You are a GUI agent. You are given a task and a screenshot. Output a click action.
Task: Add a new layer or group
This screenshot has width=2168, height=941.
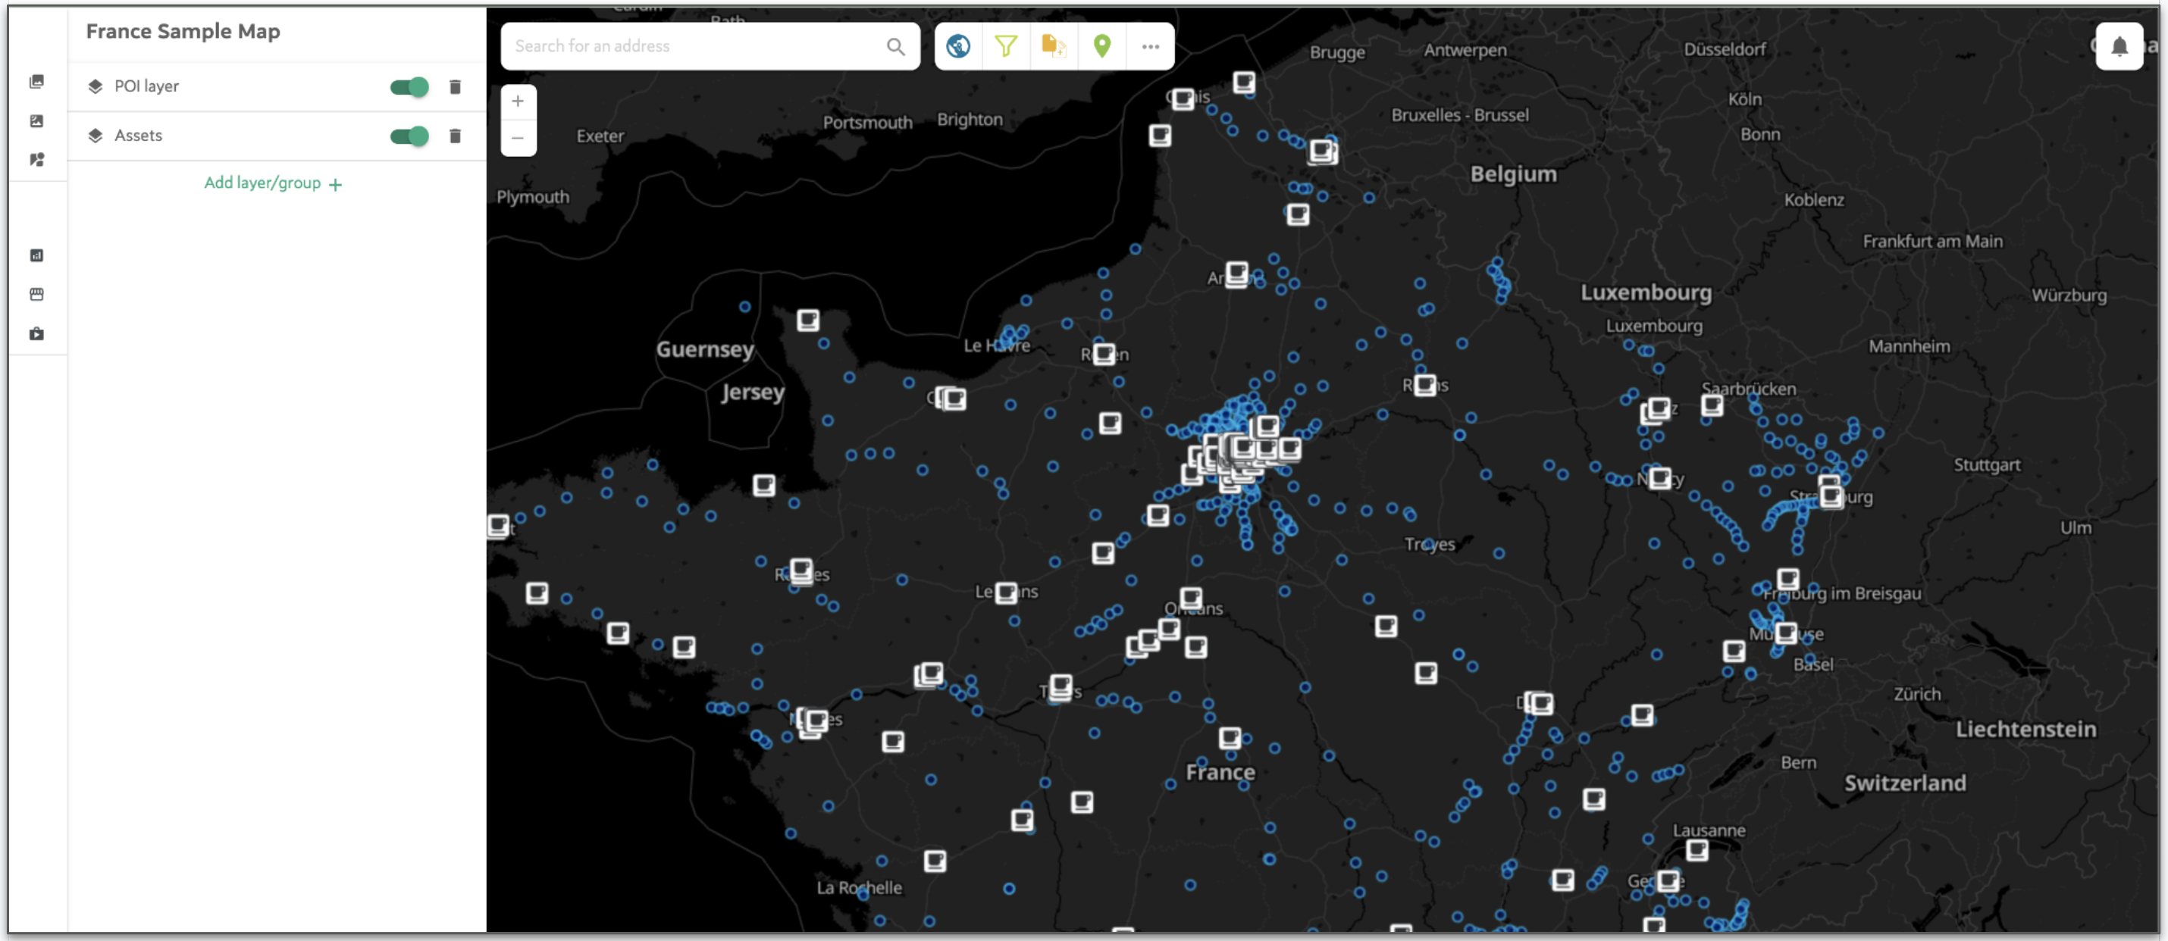[274, 183]
